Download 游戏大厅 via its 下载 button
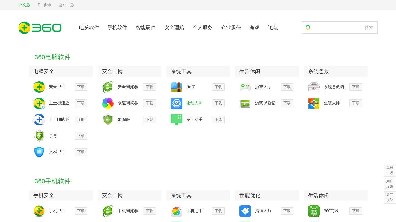Screen dimensions: 396x222 pos(287,87)
